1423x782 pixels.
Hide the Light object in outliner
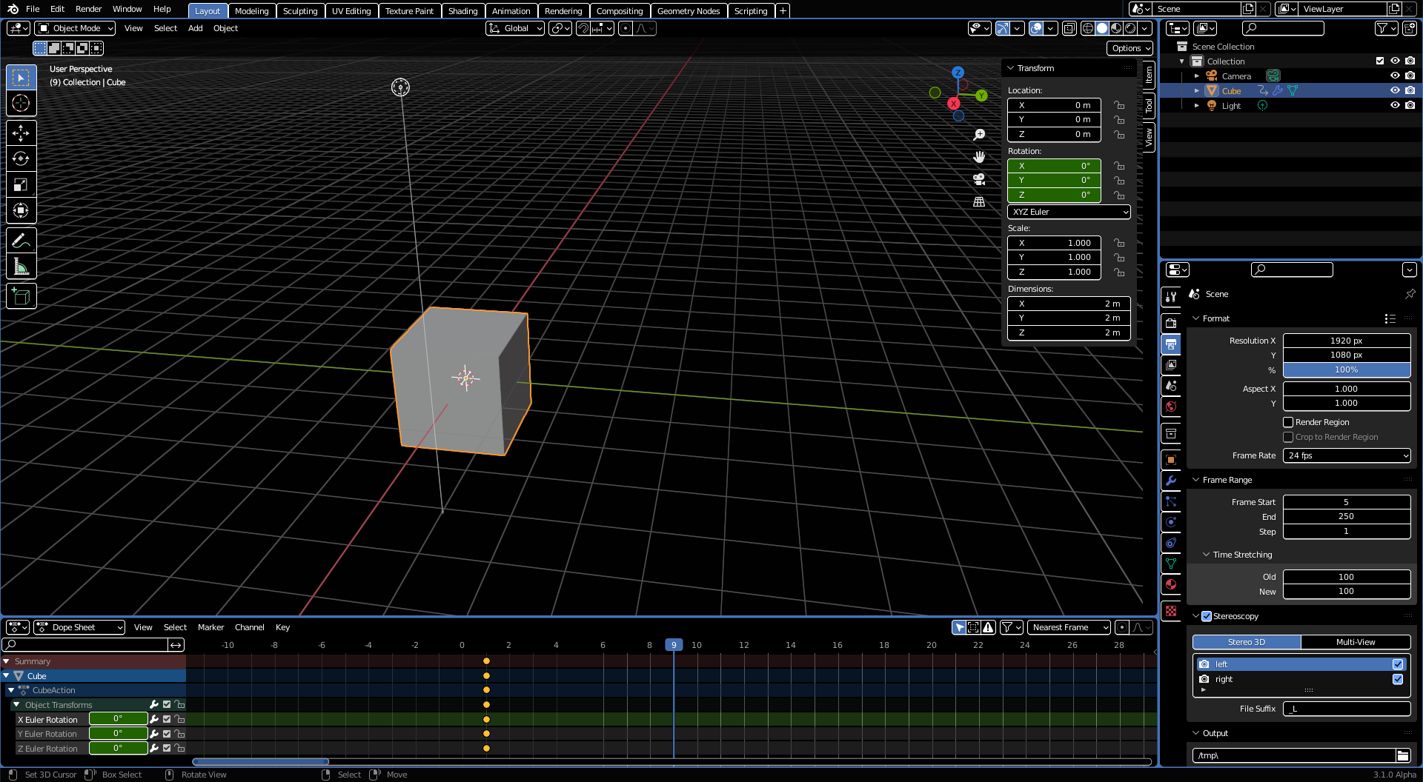click(1395, 105)
